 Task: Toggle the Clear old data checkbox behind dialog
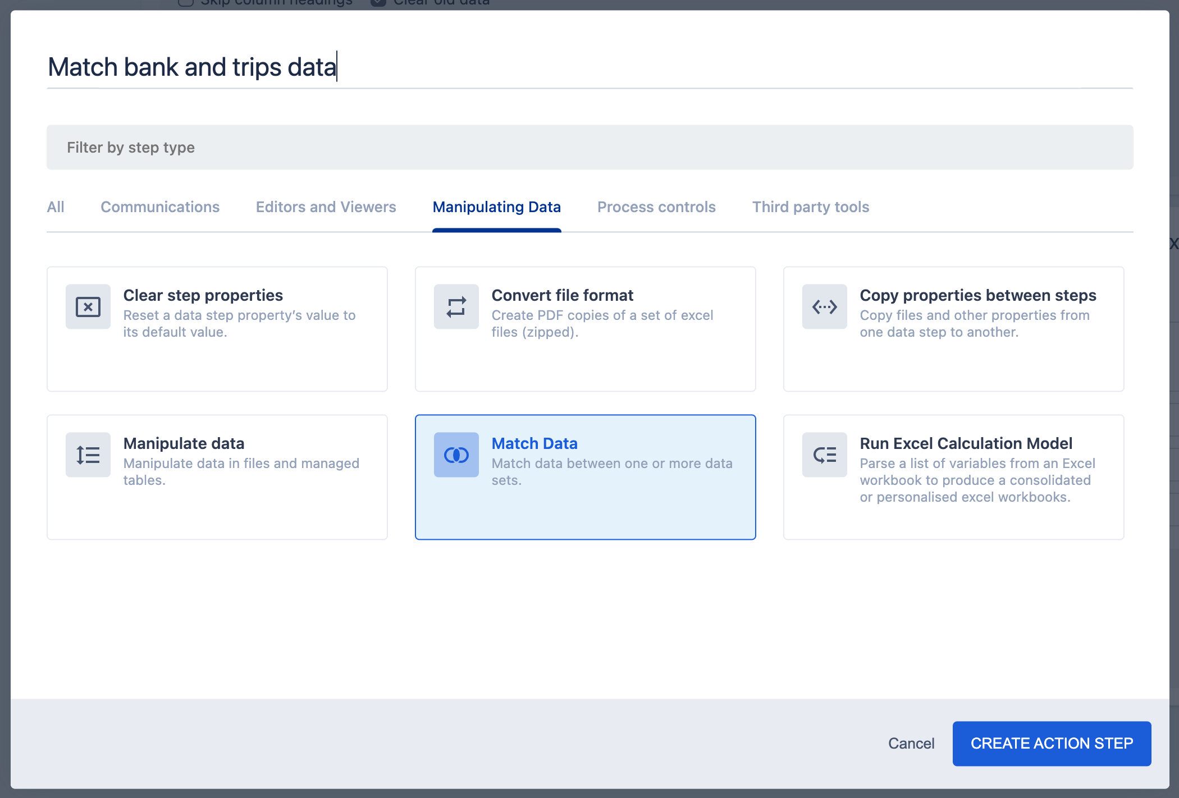(378, 3)
